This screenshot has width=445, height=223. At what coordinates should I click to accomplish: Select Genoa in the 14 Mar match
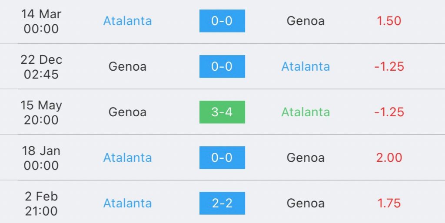[x=306, y=21]
